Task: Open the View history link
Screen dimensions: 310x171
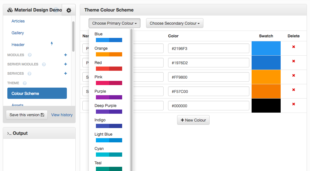Action: tap(62, 115)
